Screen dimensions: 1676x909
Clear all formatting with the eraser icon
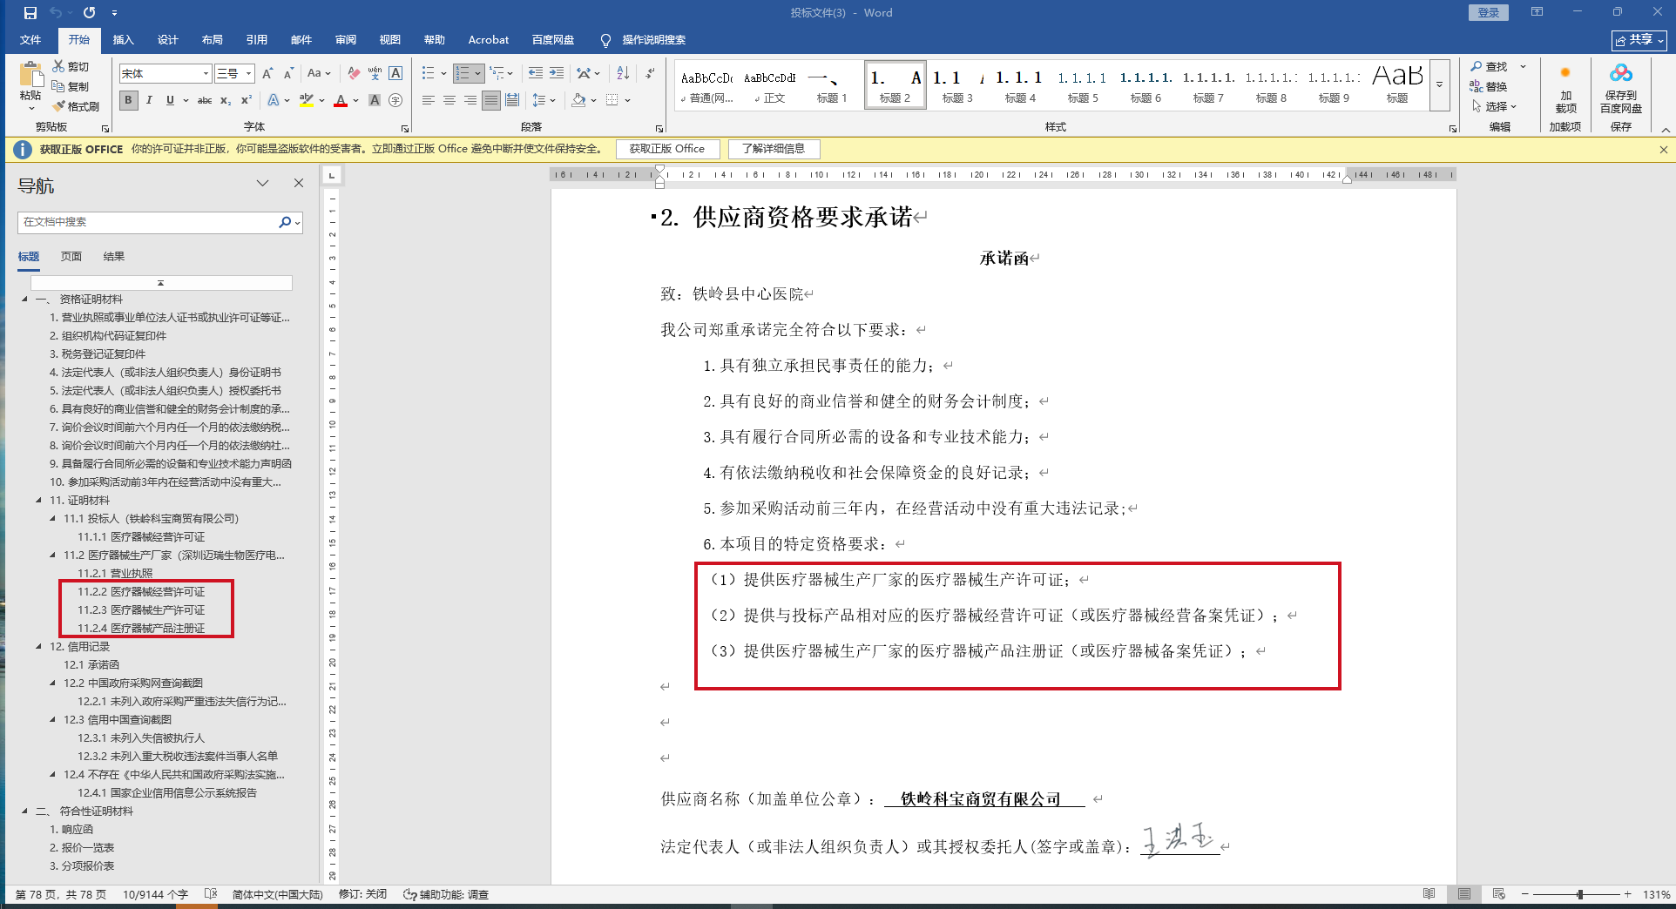point(354,74)
